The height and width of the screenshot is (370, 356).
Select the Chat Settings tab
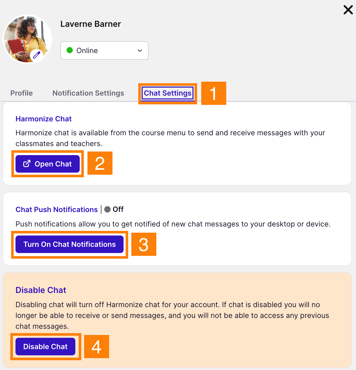(168, 93)
